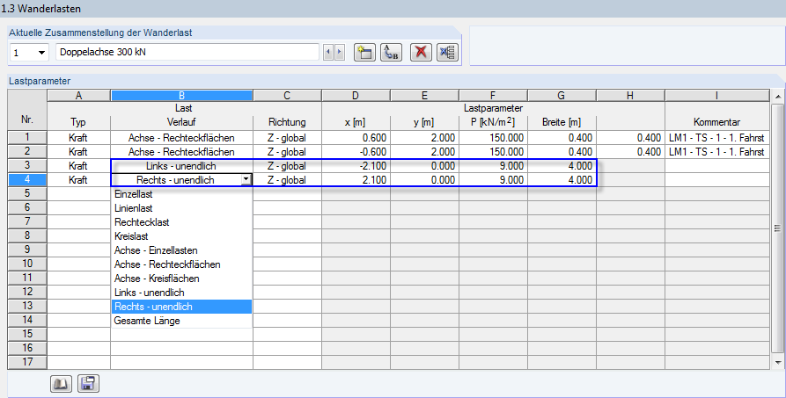Click Z - global cell in row 4
786x398 pixels.
pyautogui.click(x=287, y=180)
